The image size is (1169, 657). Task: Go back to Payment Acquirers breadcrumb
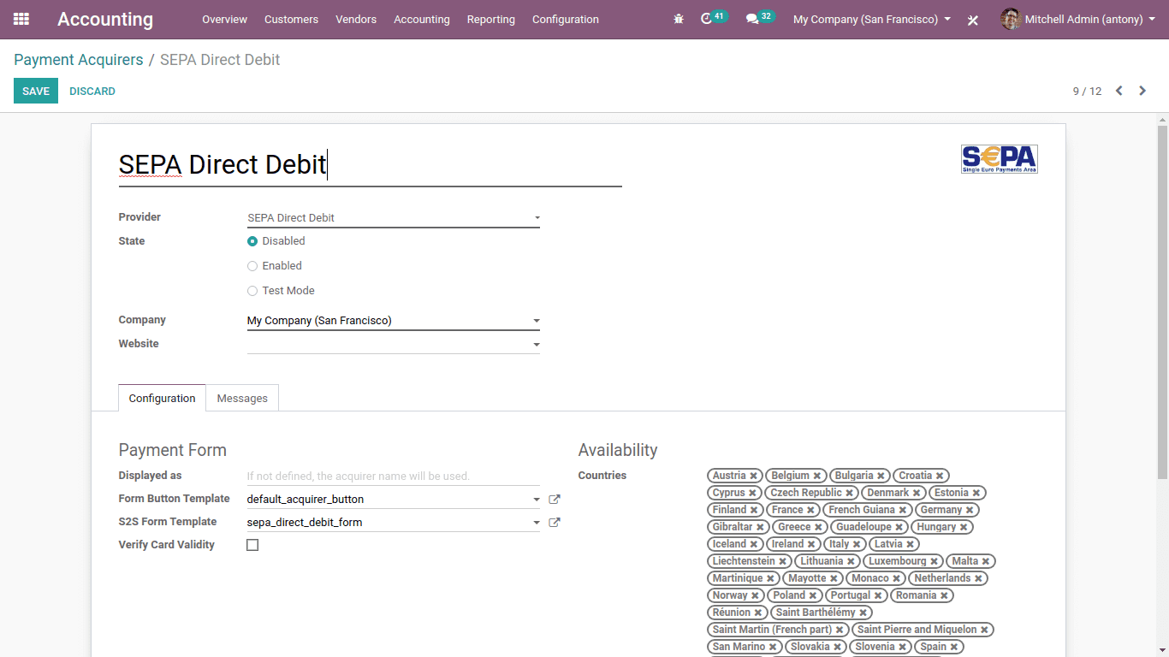pos(79,60)
